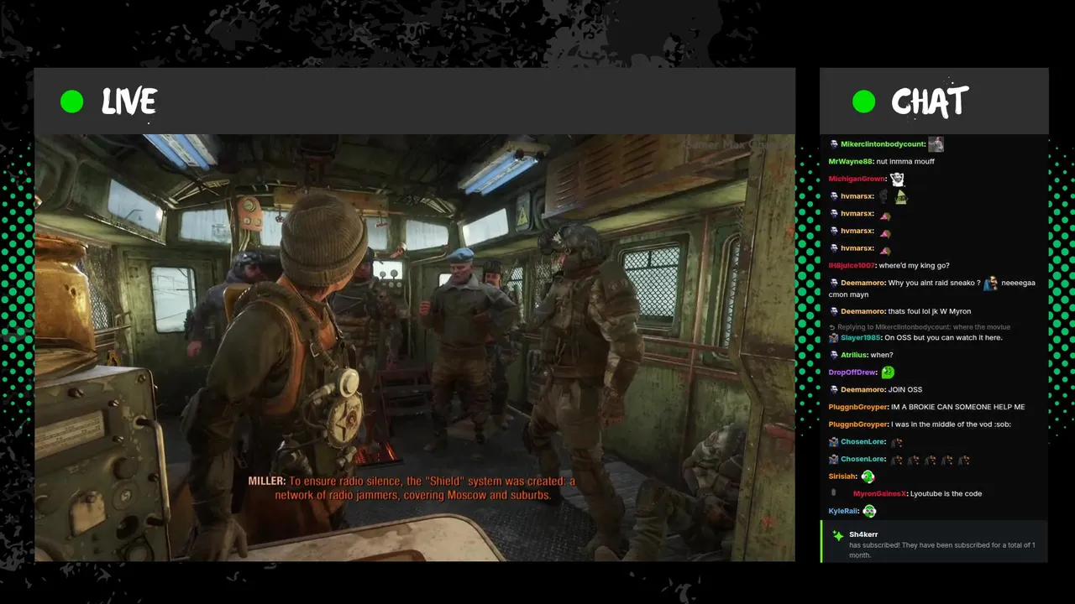Click the badge icon beside Slayer1985
Image resolution: width=1075 pixels, height=604 pixels.
click(x=833, y=338)
